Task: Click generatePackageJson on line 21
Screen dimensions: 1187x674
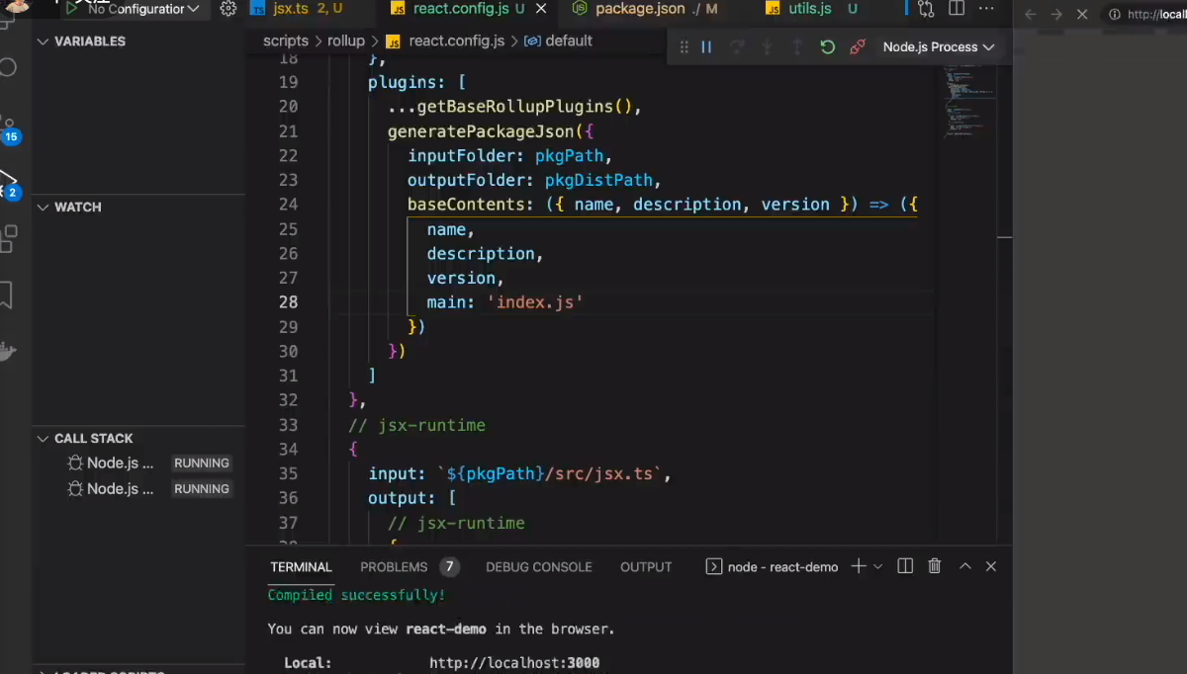Action: pos(480,131)
